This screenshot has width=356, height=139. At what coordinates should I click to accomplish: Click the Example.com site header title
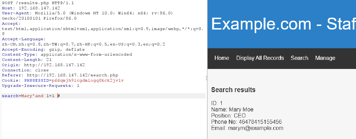(x=283, y=24)
